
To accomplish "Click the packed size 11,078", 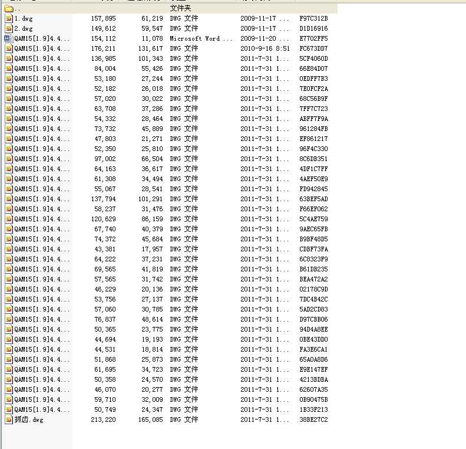I will click(152, 39).
